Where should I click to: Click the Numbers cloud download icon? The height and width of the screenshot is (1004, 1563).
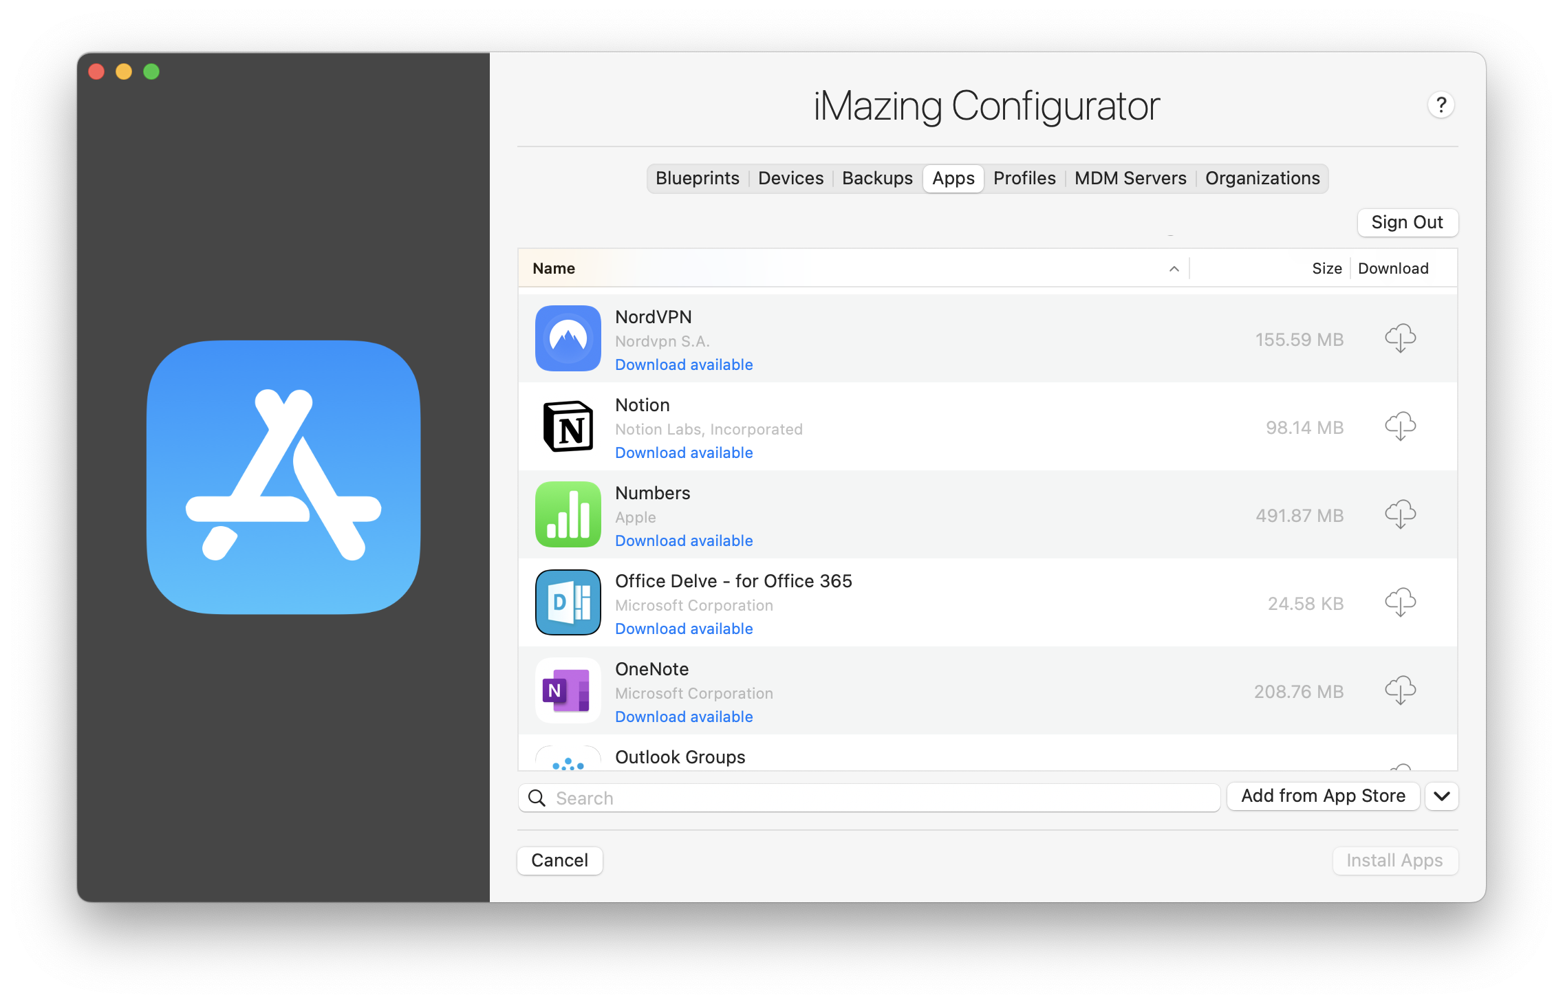pyautogui.click(x=1400, y=515)
